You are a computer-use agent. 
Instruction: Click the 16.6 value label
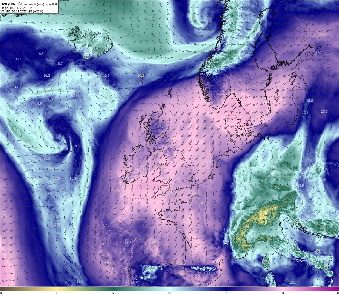106,75
